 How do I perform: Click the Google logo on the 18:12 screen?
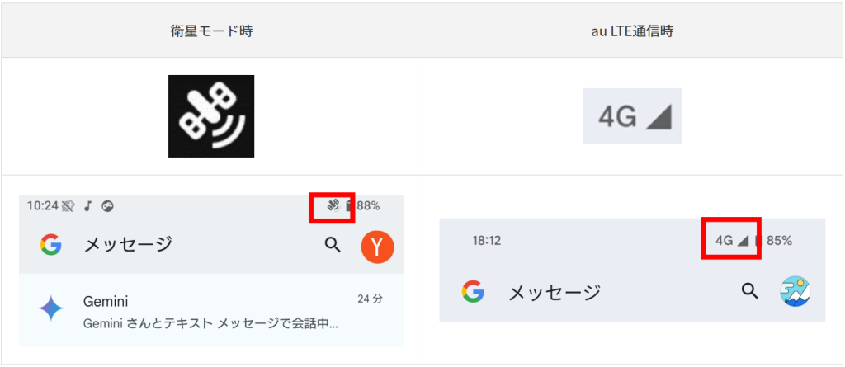pyautogui.click(x=473, y=291)
